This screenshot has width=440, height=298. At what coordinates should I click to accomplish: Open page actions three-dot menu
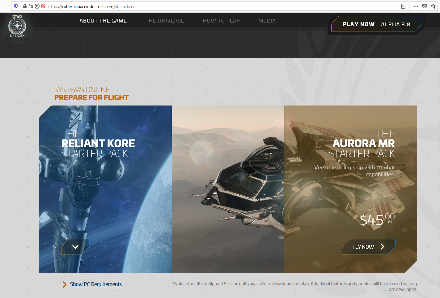point(416,6)
